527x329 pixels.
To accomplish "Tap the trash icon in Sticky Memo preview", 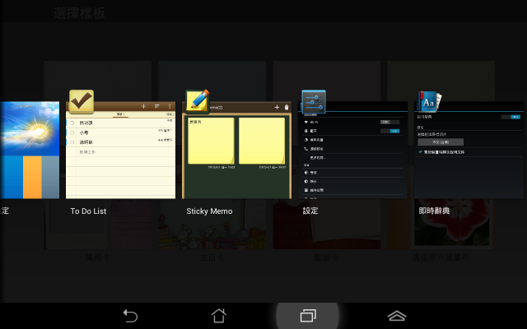I will pos(287,107).
